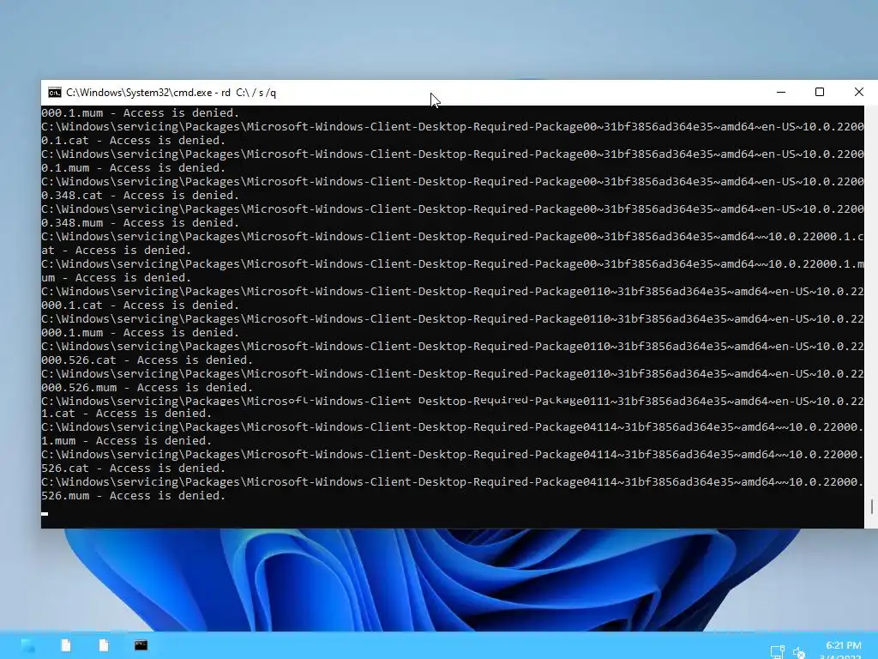878x659 pixels.
Task: Click the blinking cursor at the console bottom
Action: coord(45,513)
